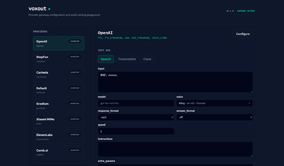The image size is (284, 166).
Task: Open the voice Alloy dropdown
Action: point(214,103)
